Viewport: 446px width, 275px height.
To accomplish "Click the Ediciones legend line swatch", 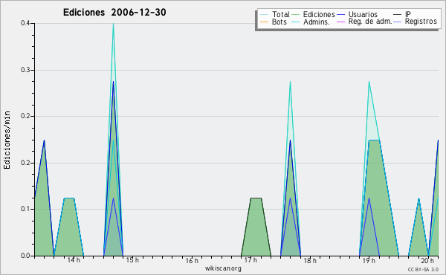I will [x=296, y=15].
